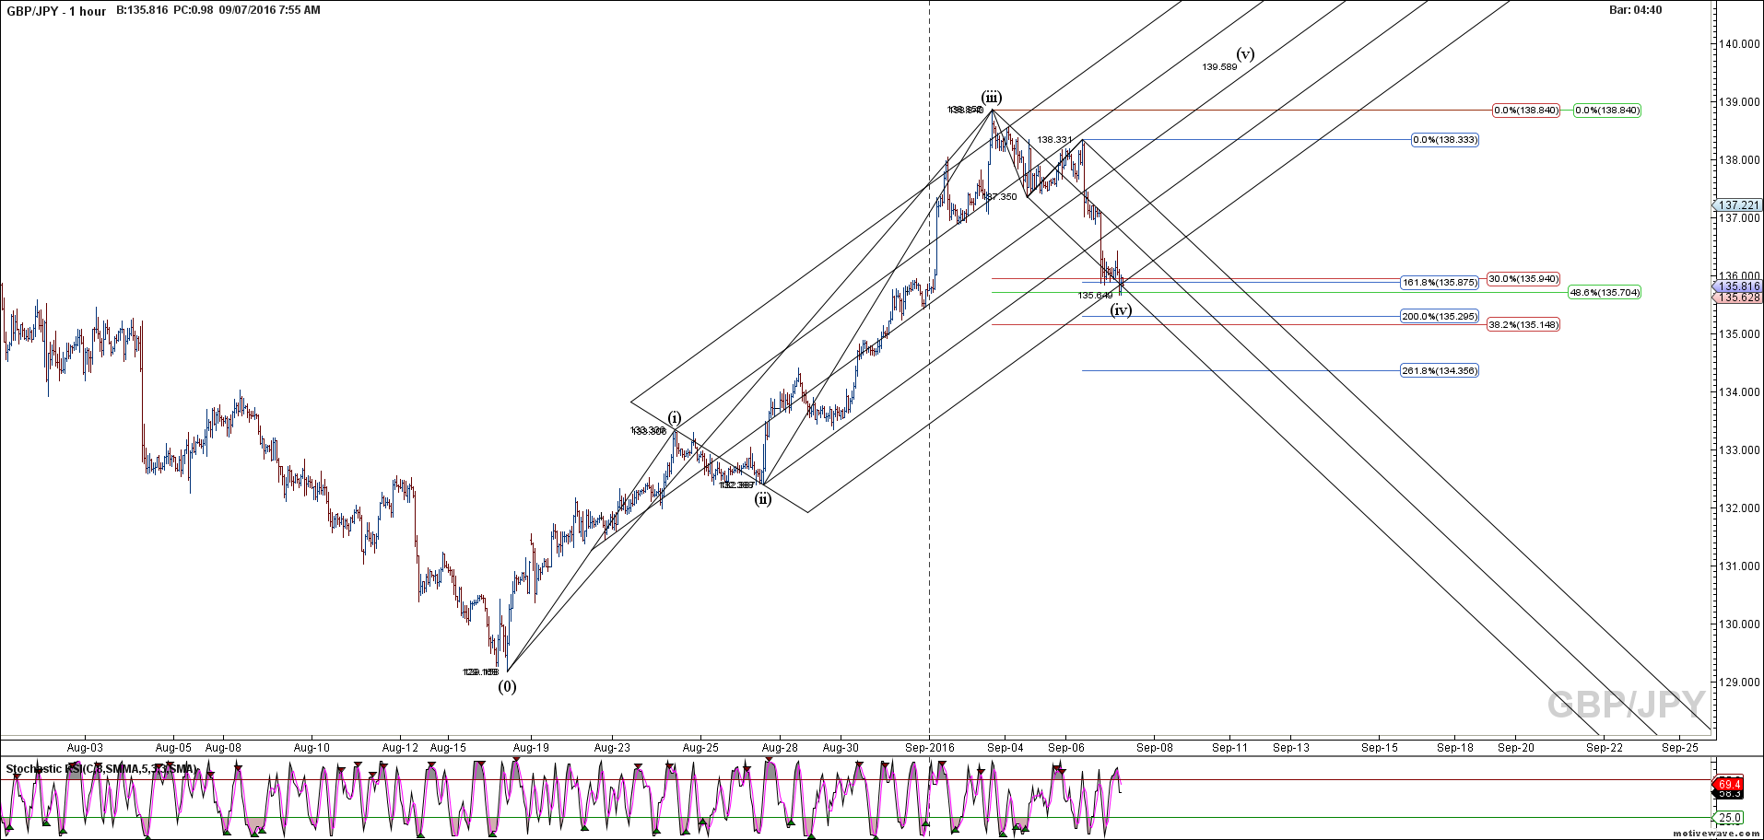Screen dimensions: 1764x840
Task: Click the 261.8%(134.356) extension label
Action: (1440, 371)
